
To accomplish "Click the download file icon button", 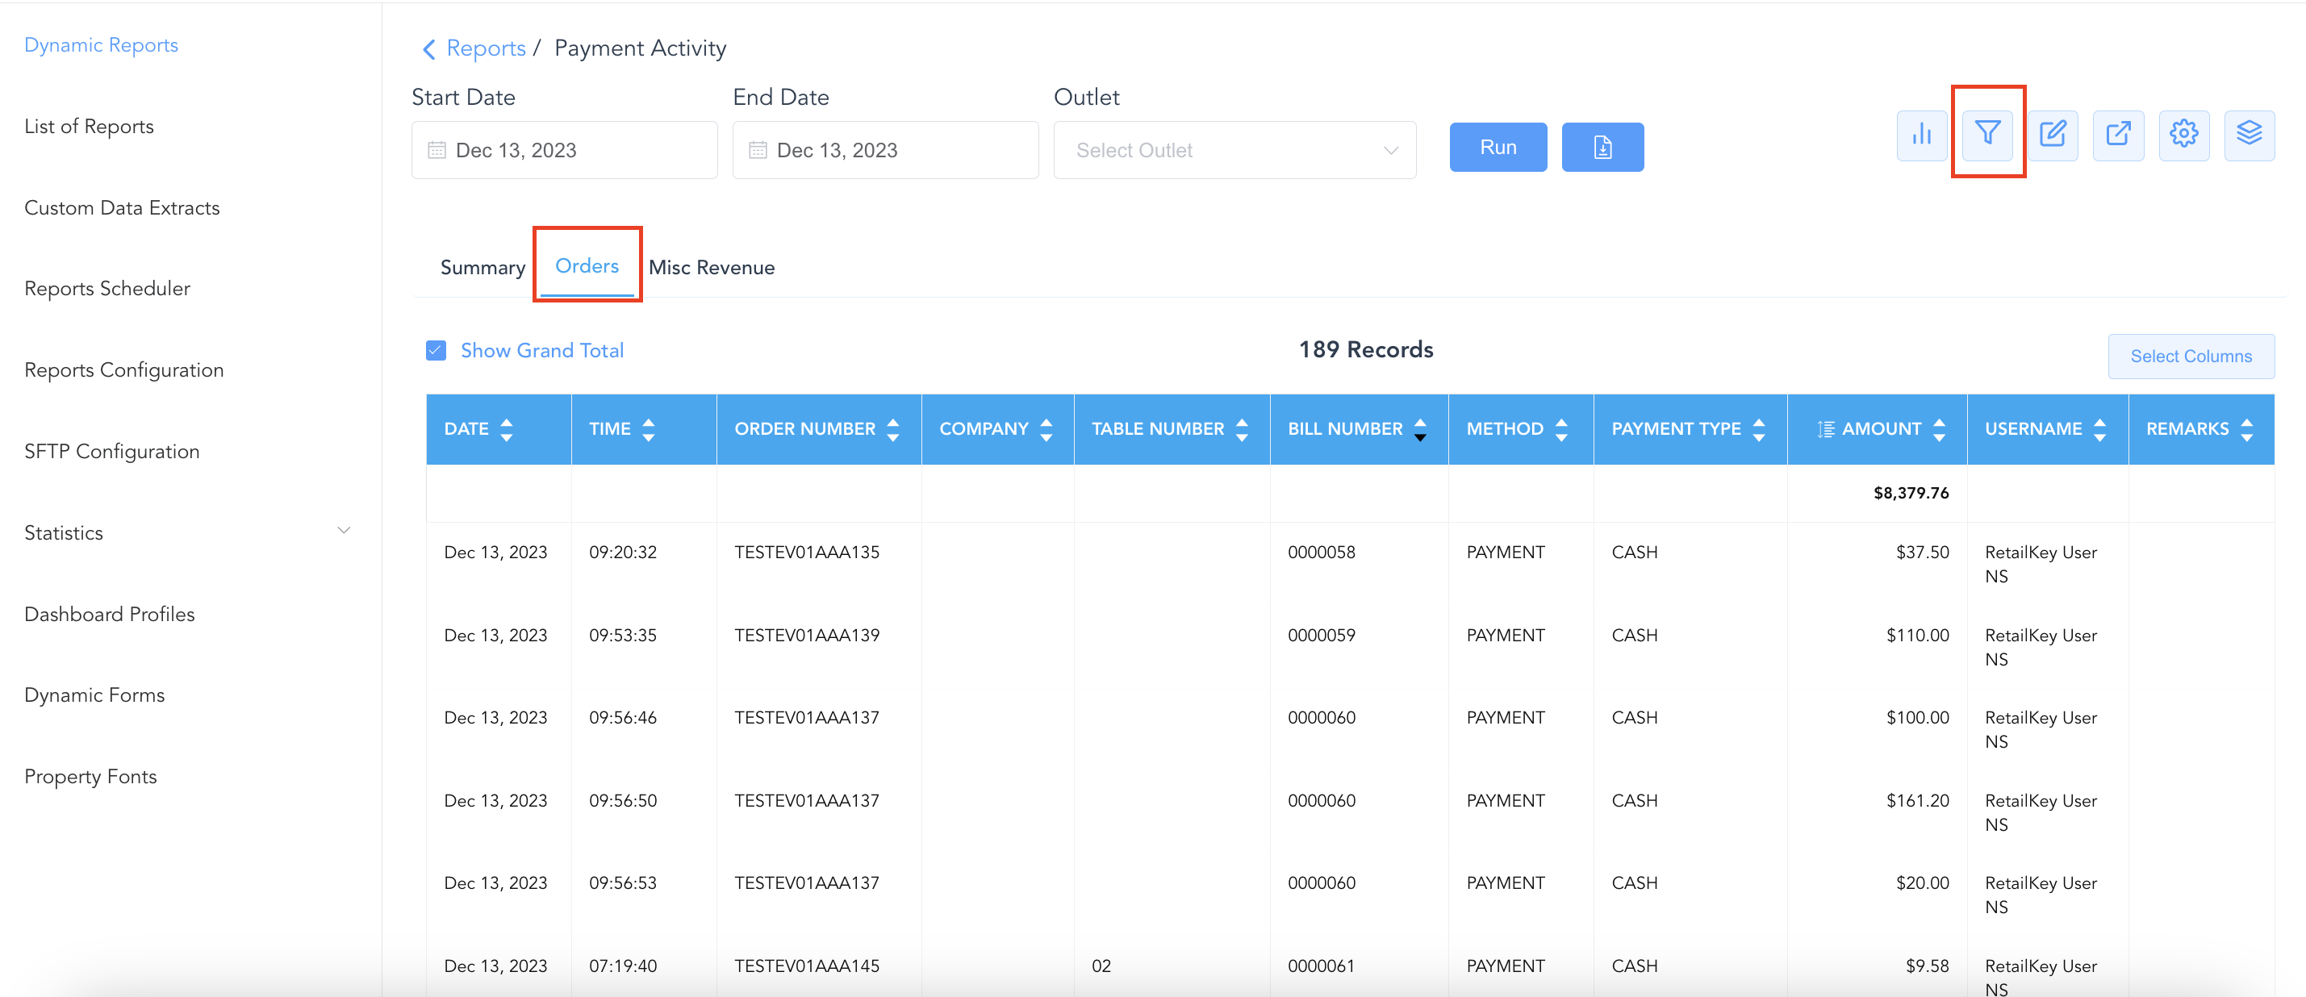I will tap(1602, 148).
